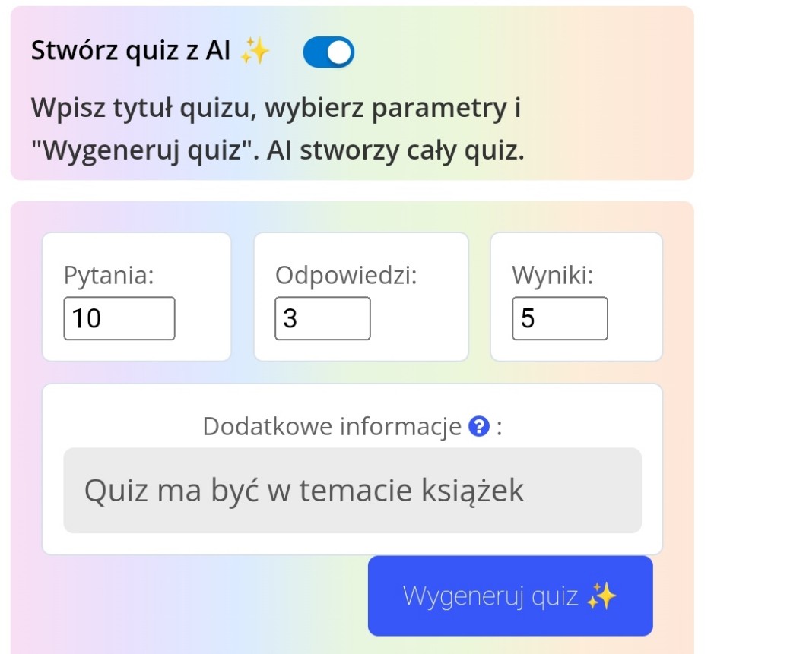Click the "Stwórz quiz z AI" heading text

[131, 51]
